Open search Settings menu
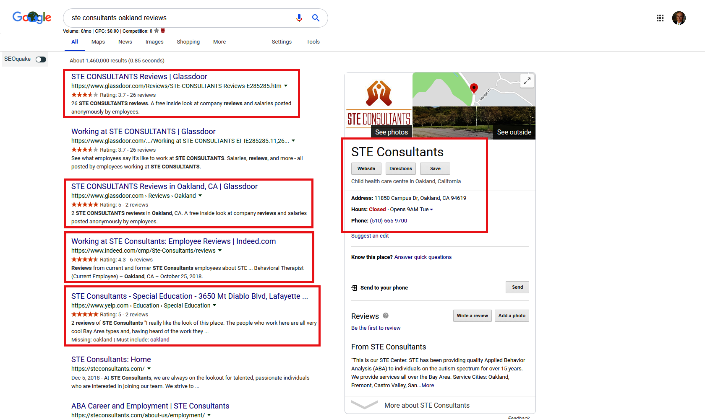Image resolution: width=705 pixels, height=419 pixels. coord(282,42)
